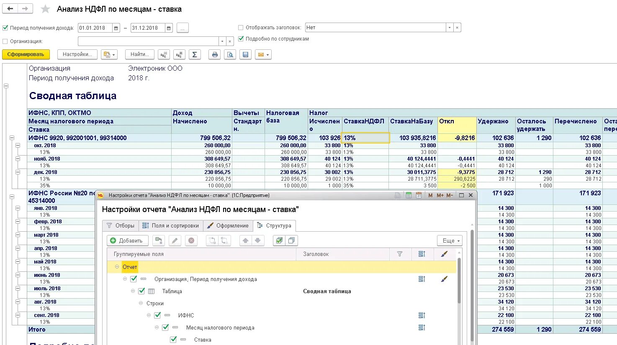Click the yellow Сформировать button
617x345 pixels.
26,54
